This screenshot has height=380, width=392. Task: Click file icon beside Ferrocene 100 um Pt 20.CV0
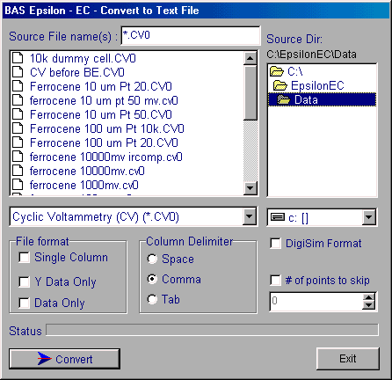click(x=18, y=142)
